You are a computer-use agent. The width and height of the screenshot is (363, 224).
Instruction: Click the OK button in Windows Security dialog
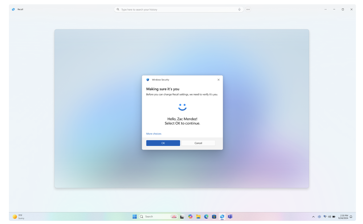click(163, 143)
